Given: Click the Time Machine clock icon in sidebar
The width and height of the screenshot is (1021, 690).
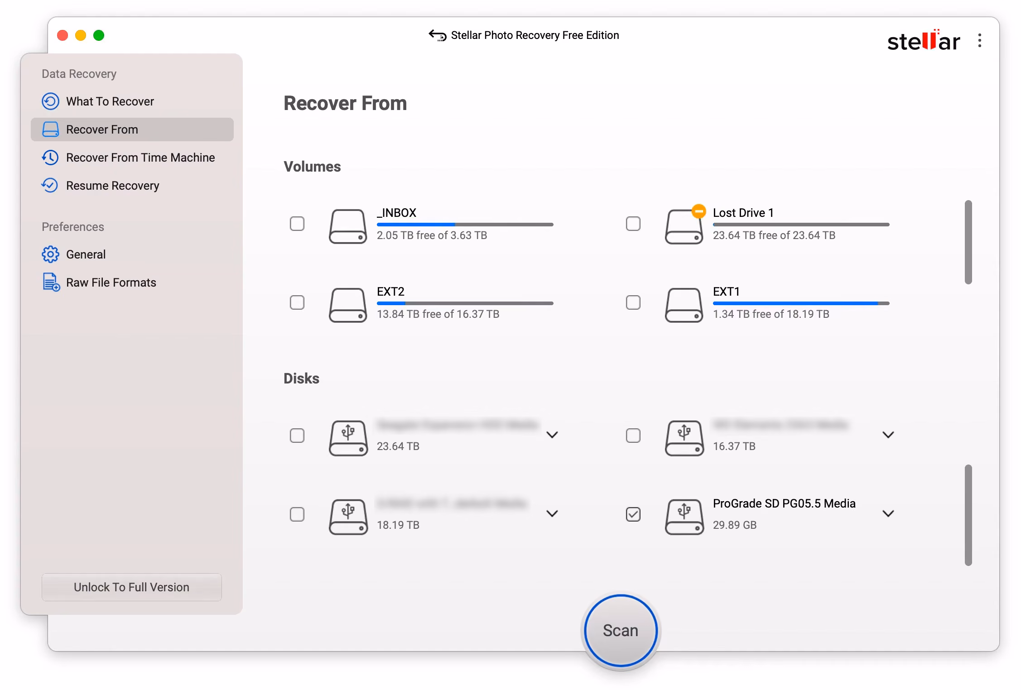Looking at the screenshot, I should pyautogui.click(x=50, y=158).
